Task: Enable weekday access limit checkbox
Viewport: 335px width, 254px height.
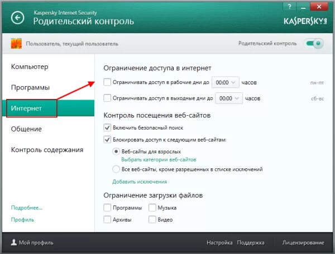Action: tap(107, 82)
